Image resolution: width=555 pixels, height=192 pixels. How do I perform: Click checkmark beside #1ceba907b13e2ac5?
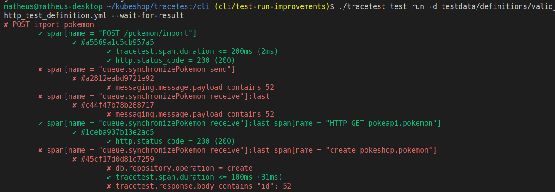pos(75,132)
